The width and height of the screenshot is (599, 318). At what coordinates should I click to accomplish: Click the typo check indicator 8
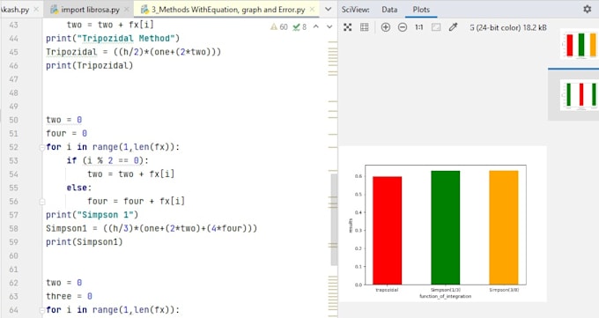pos(299,26)
